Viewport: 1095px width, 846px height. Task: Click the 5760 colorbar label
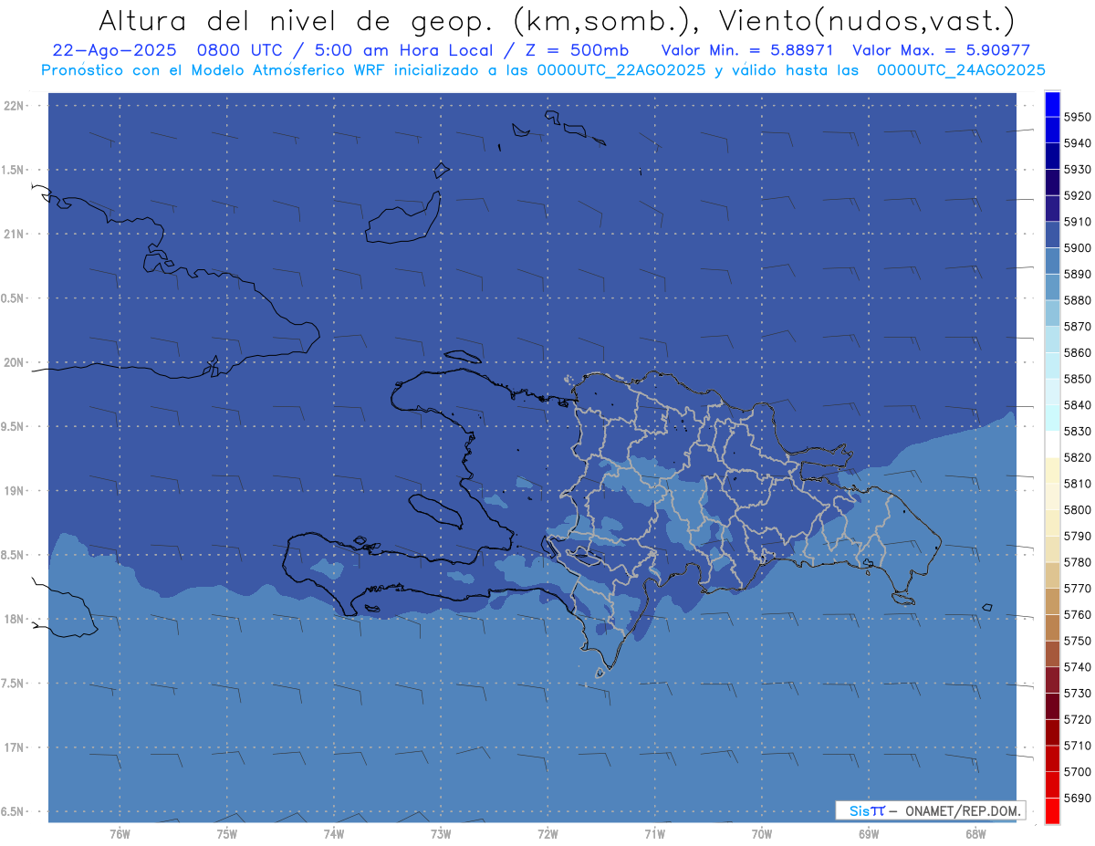tap(1078, 614)
